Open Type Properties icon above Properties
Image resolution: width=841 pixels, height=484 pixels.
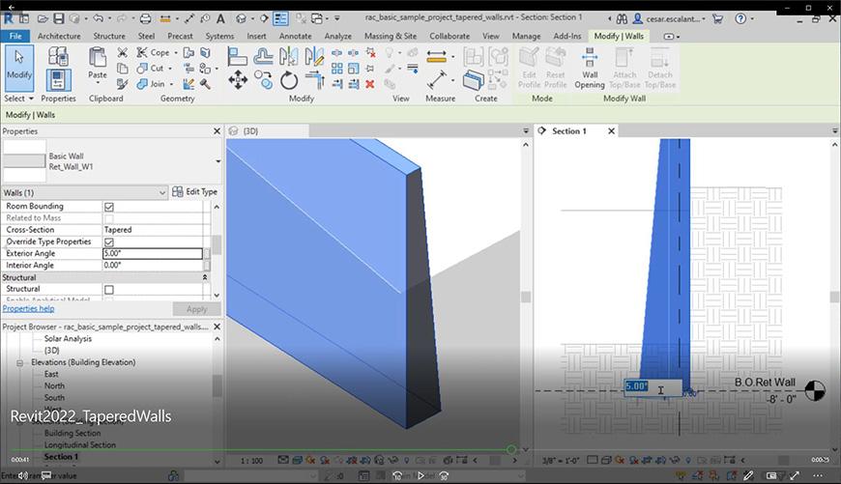58,56
